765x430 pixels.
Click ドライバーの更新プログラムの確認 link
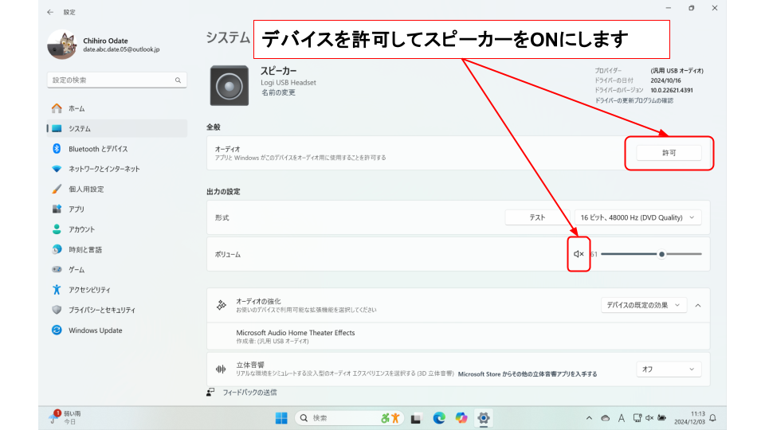click(x=634, y=100)
